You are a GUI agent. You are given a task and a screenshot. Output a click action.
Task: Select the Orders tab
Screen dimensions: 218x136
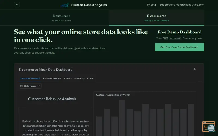click(x=68, y=78)
